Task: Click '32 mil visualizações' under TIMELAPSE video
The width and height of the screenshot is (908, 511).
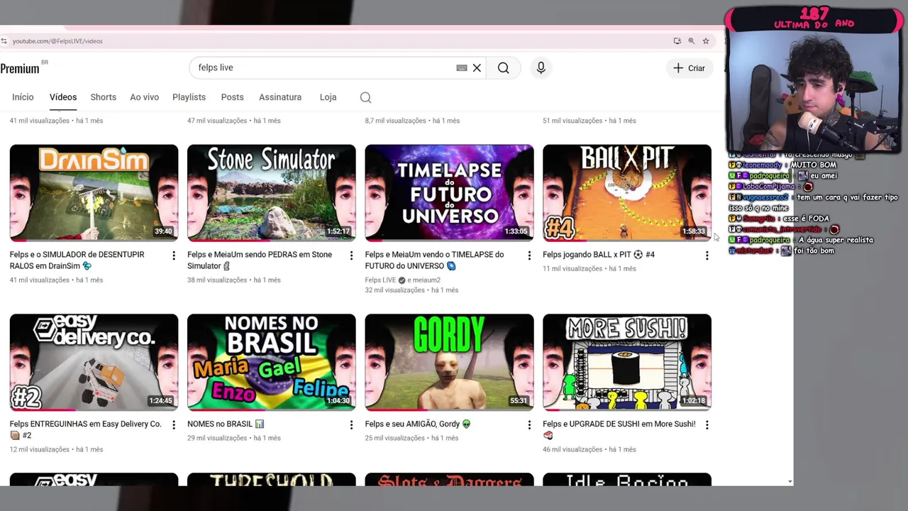Action: pos(394,290)
